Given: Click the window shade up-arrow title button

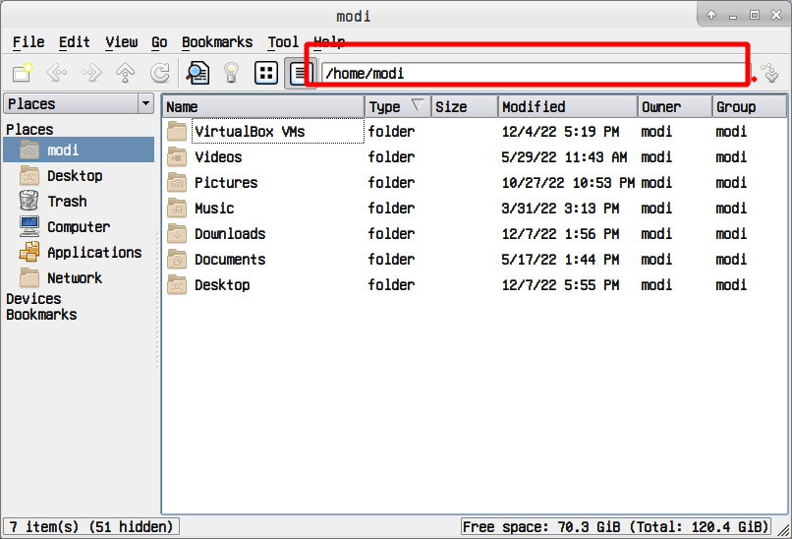Looking at the screenshot, I should click(711, 15).
